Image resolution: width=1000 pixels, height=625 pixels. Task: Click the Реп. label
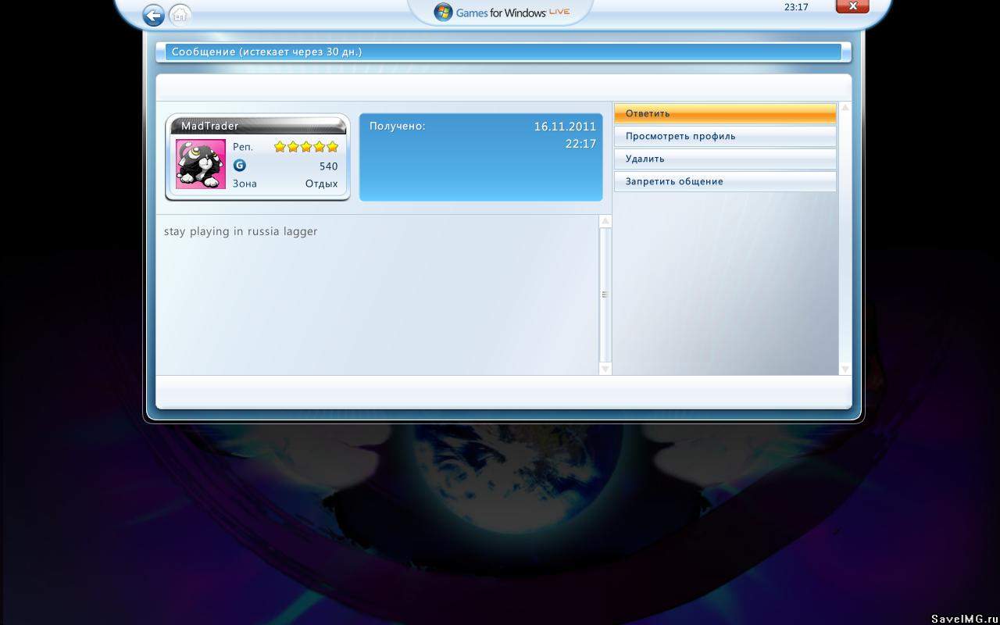coord(243,147)
